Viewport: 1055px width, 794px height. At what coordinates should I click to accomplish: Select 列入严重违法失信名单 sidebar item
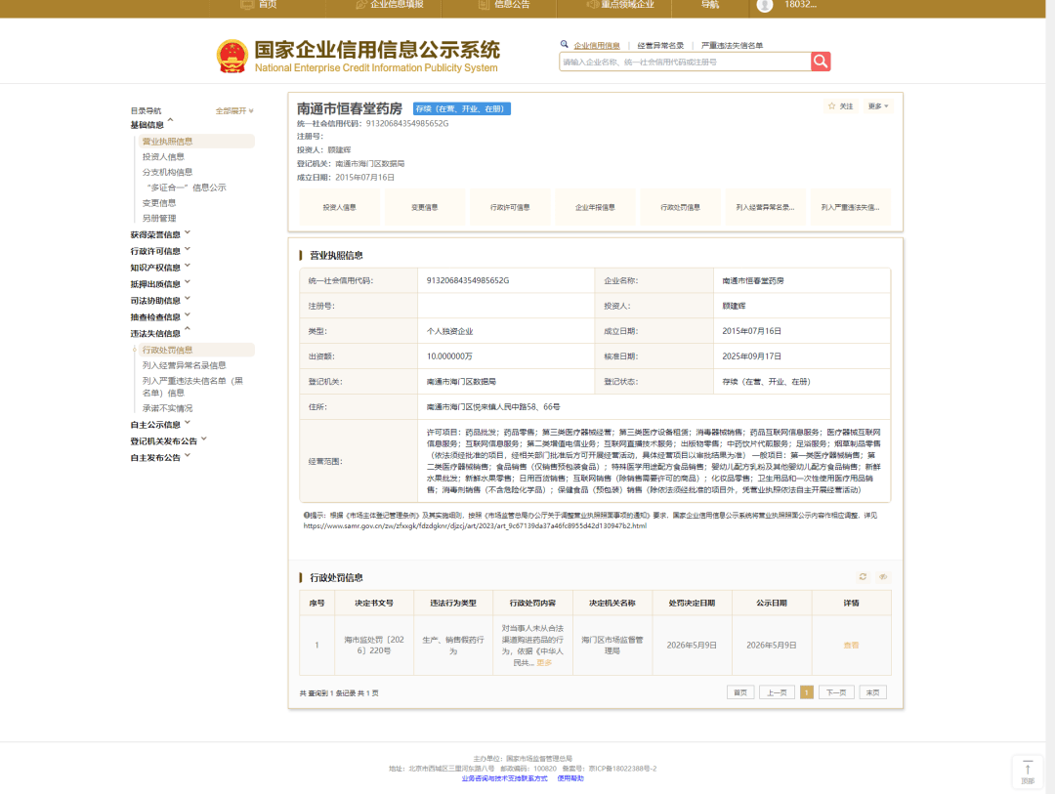(x=192, y=387)
